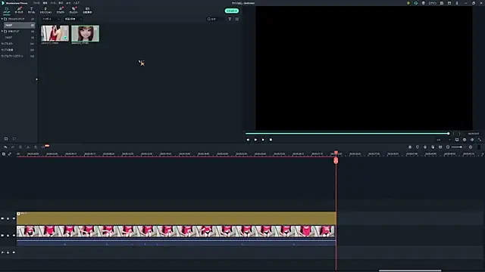Click the preview progress slider handle
Viewport: 485px width, 272px height.
[448, 134]
